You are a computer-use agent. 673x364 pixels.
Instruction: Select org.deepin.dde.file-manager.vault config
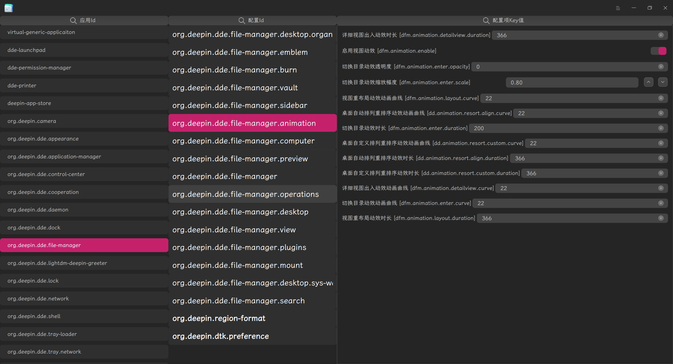tap(252, 88)
